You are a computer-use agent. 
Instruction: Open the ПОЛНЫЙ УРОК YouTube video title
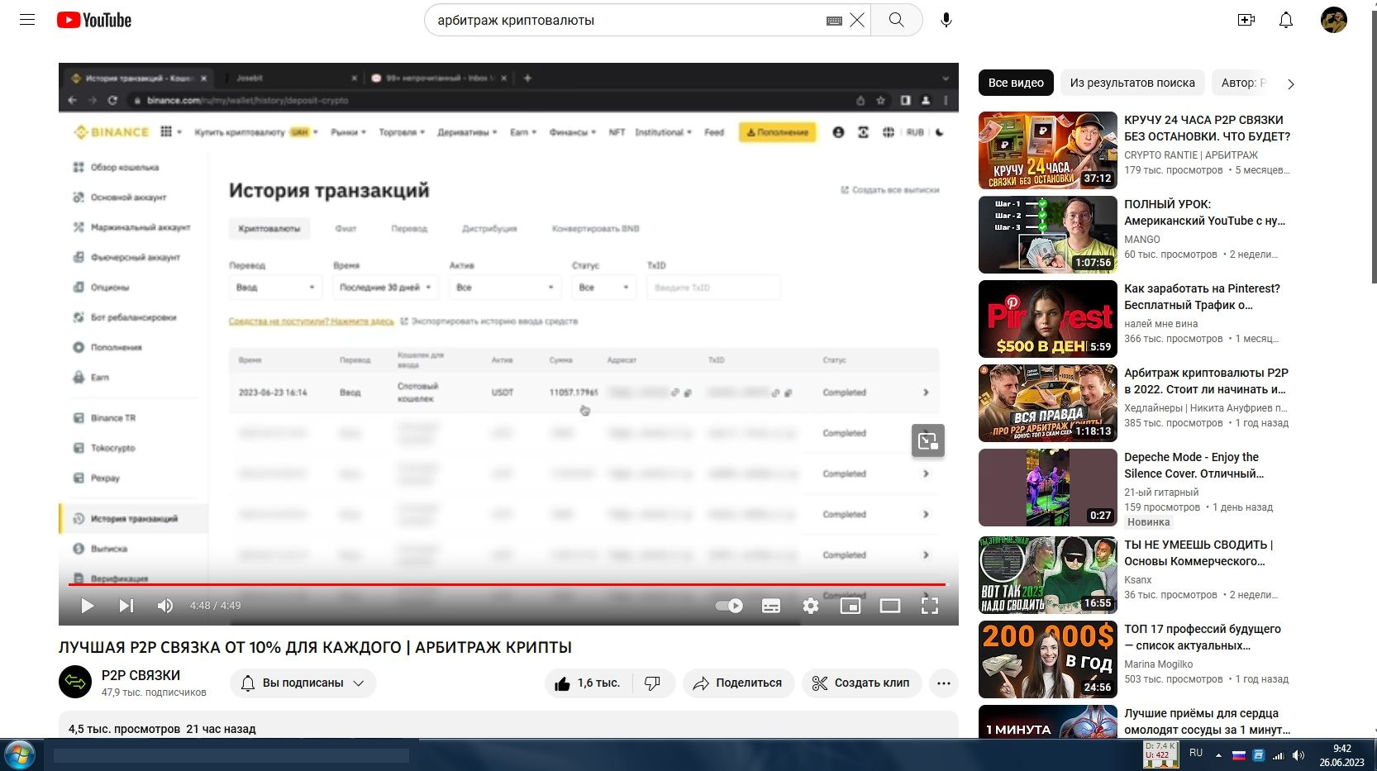(1204, 212)
